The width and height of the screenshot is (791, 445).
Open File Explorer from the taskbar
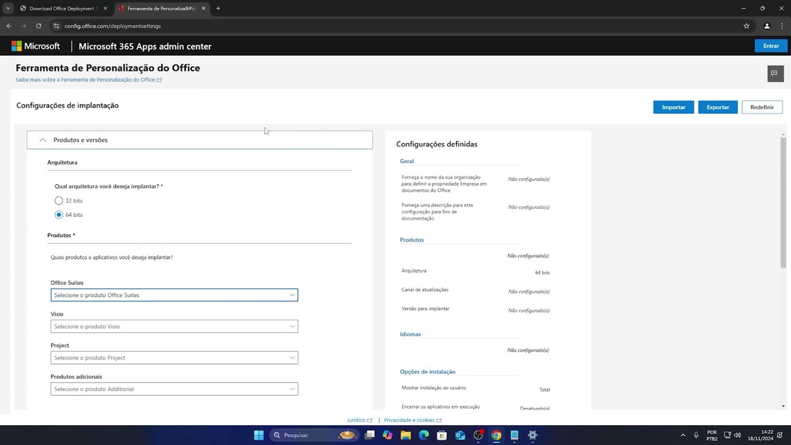click(x=406, y=435)
